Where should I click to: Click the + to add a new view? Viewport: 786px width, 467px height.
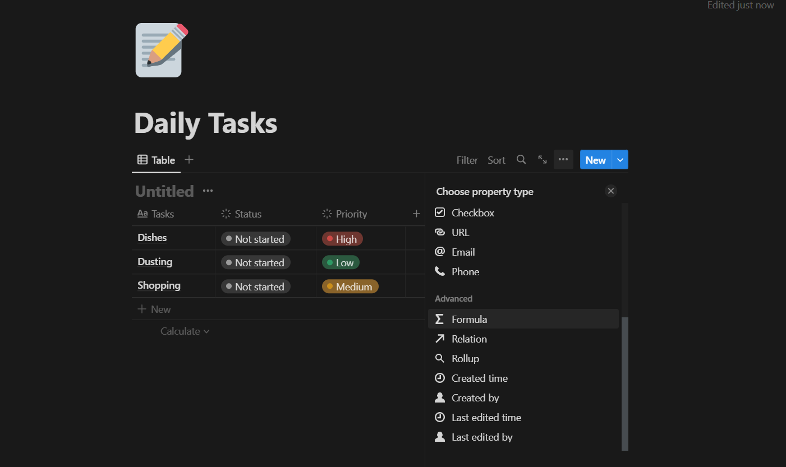[189, 159]
